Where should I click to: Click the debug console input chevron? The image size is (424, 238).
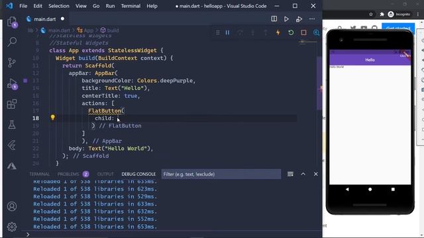[x=28, y=235]
